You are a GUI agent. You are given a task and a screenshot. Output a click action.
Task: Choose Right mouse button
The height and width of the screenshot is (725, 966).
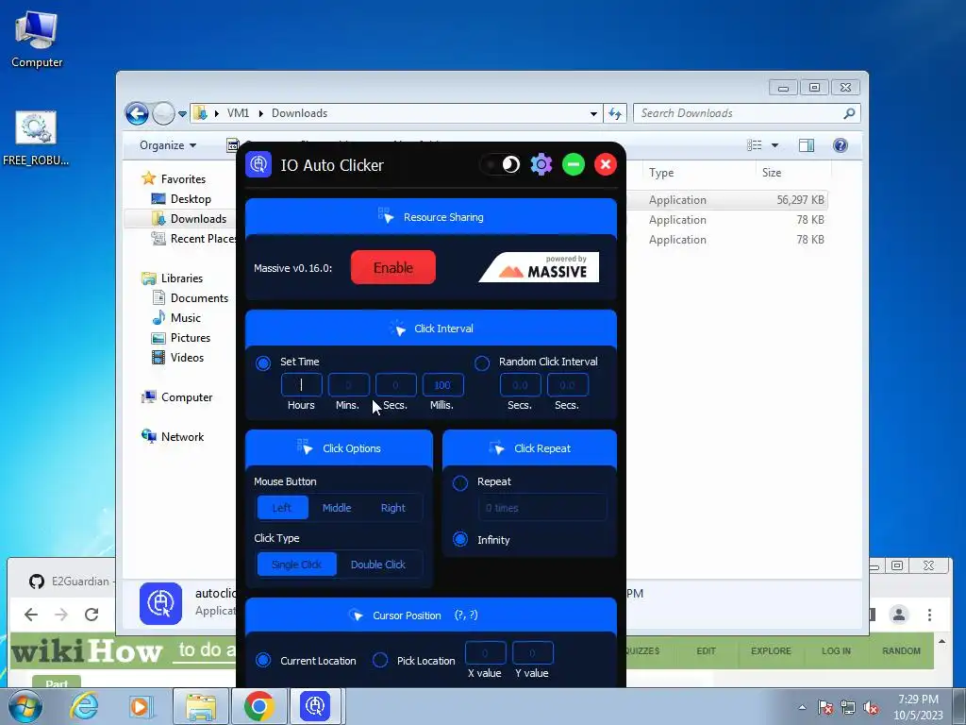pyautogui.click(x=393, y=508)
